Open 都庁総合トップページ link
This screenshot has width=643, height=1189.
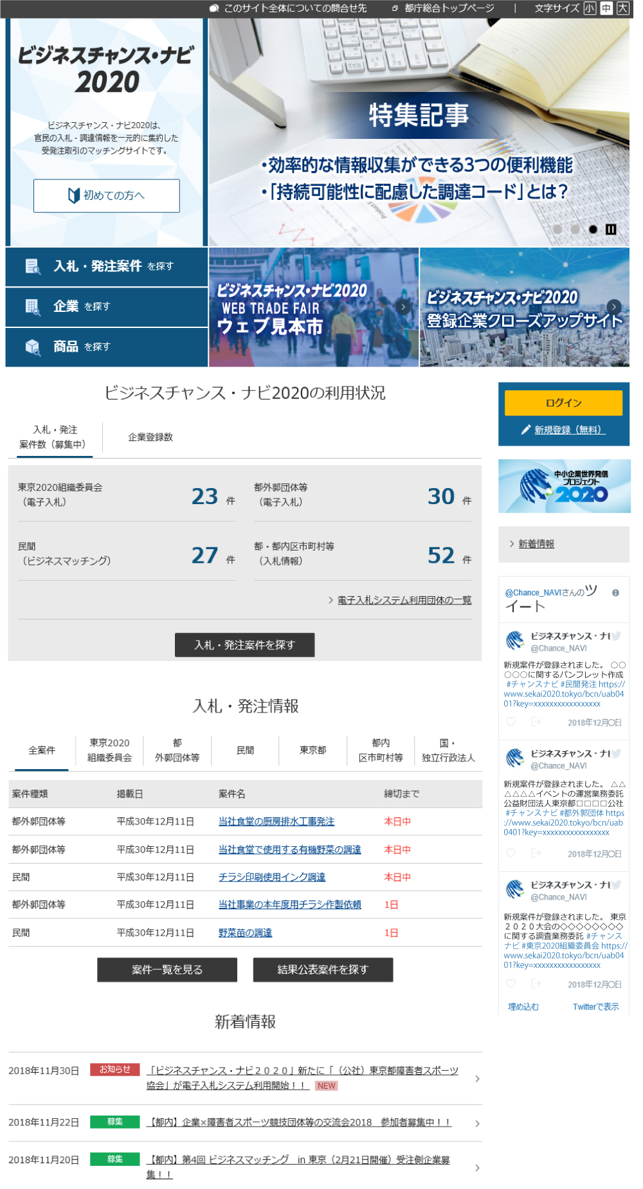tap(443, 8)
